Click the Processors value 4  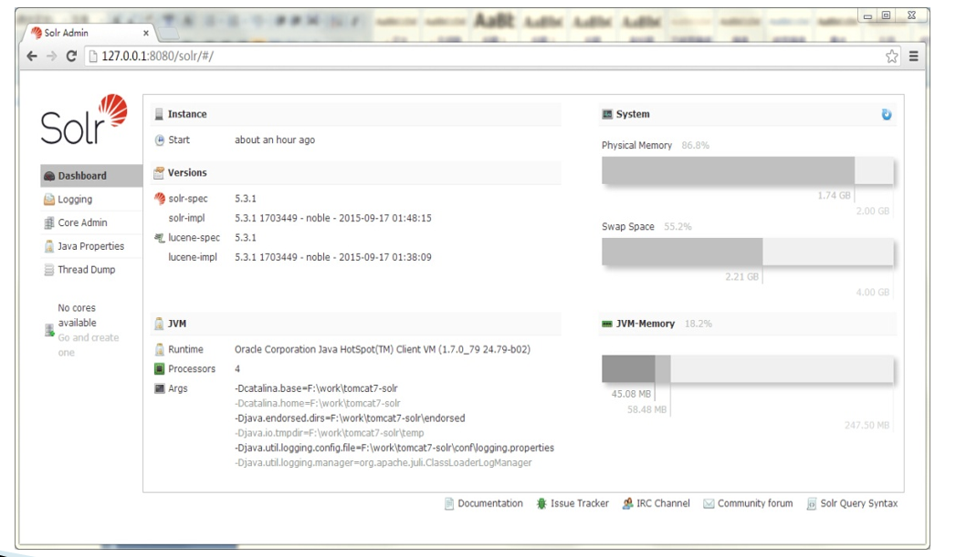click(x=237, y=369)
